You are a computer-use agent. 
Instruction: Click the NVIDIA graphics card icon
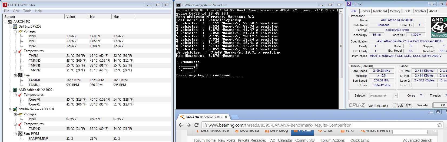(x=15, y=109)
